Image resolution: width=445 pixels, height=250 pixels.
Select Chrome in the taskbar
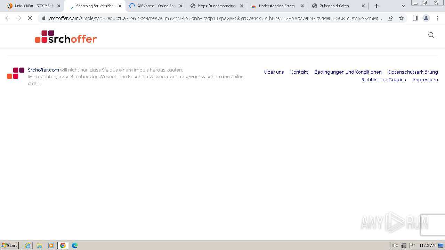63,245
